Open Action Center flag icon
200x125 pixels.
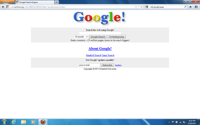[x=173, y=122]
